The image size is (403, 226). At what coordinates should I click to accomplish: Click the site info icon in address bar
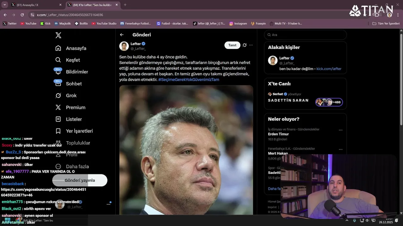(x=32, y=15)
